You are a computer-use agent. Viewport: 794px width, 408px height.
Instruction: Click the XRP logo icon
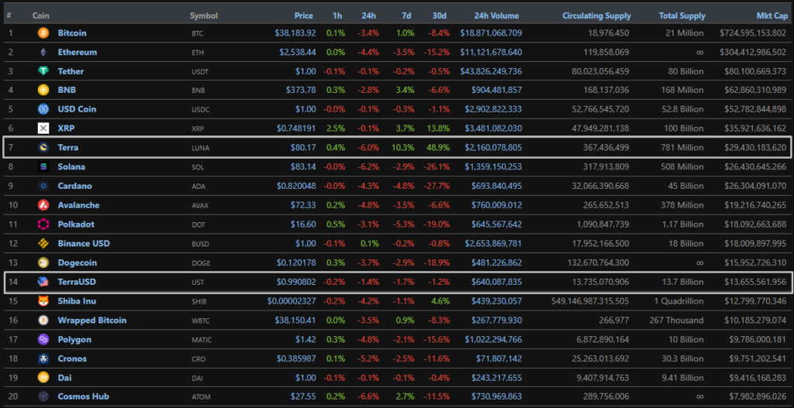[x=43, y=129]
